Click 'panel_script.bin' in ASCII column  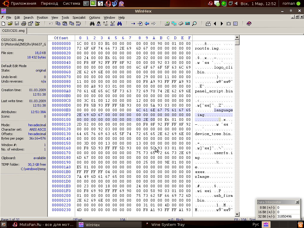(214, 91)
